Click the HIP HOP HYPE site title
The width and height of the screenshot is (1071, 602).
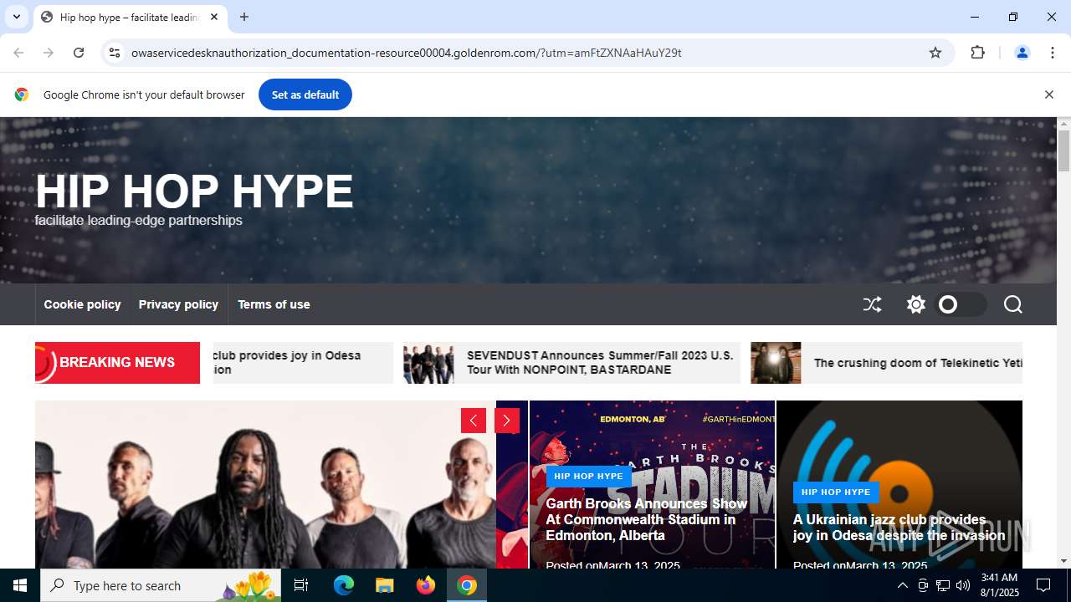(x=194, y=191)
